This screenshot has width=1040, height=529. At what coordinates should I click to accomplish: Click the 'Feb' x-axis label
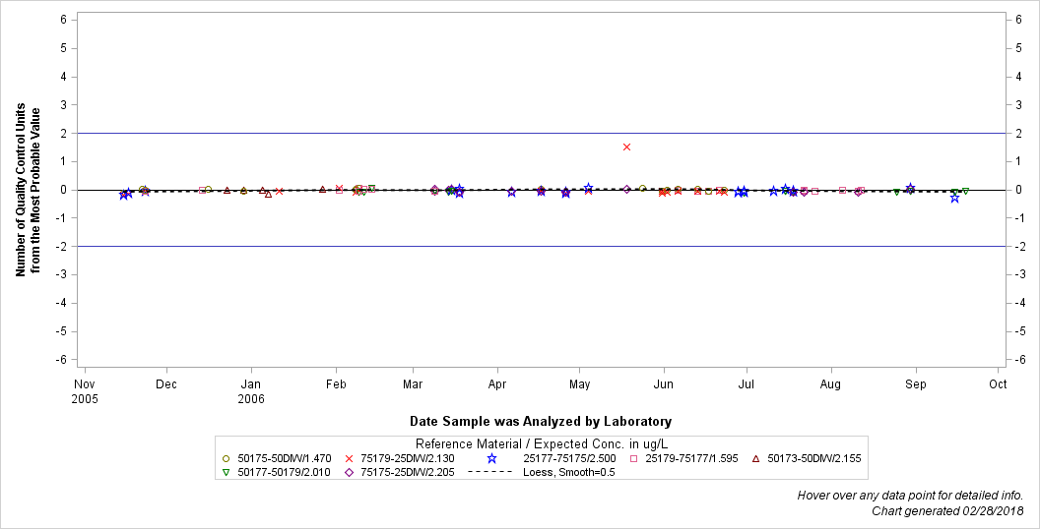pyautogui.click(x=336, y=384)
